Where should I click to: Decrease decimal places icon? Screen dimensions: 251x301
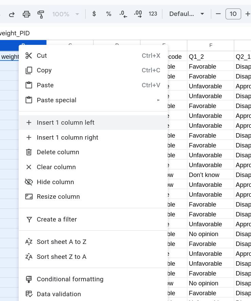[123, 14]
